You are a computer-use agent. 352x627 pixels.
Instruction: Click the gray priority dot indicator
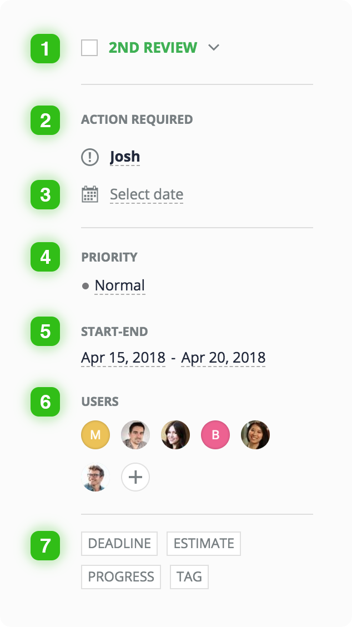pyautogui.click(x=85, y=286)
